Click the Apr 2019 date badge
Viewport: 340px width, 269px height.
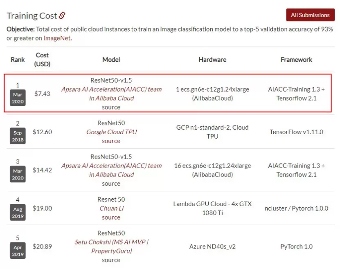(x=18, y=251)
